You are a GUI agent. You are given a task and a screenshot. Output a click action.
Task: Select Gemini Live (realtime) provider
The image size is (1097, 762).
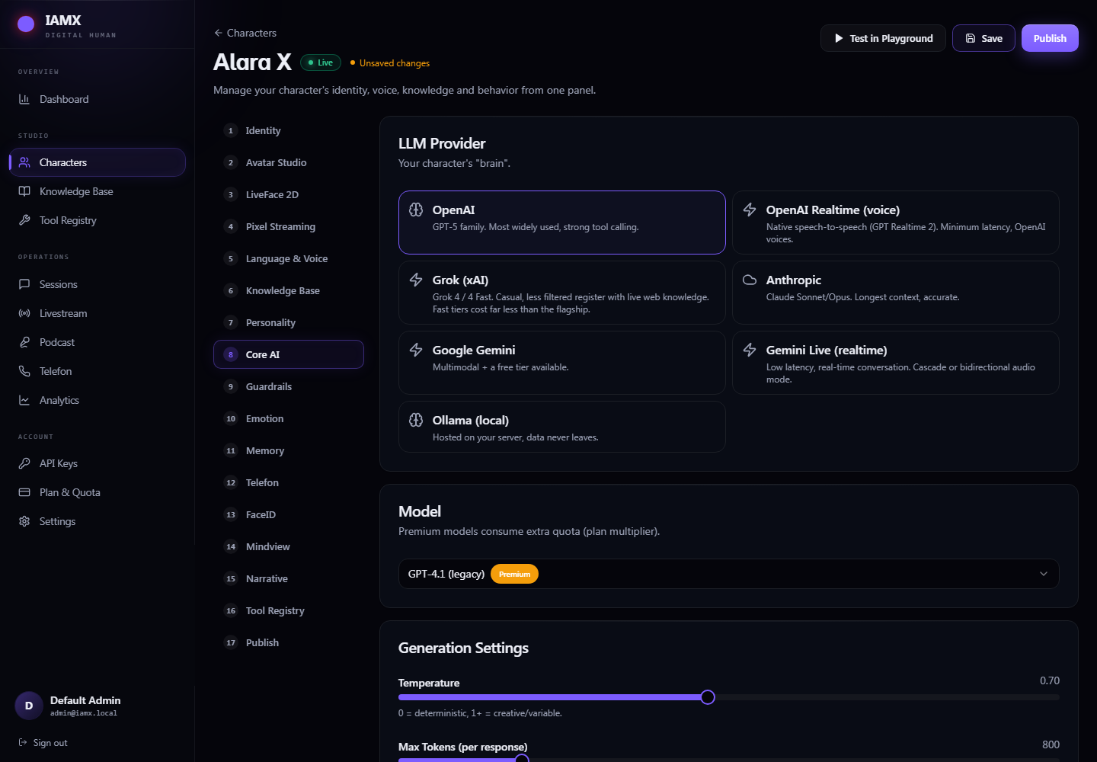point(895,363)
